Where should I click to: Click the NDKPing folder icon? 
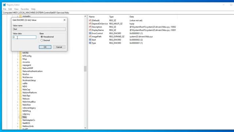tap(20, 111)
